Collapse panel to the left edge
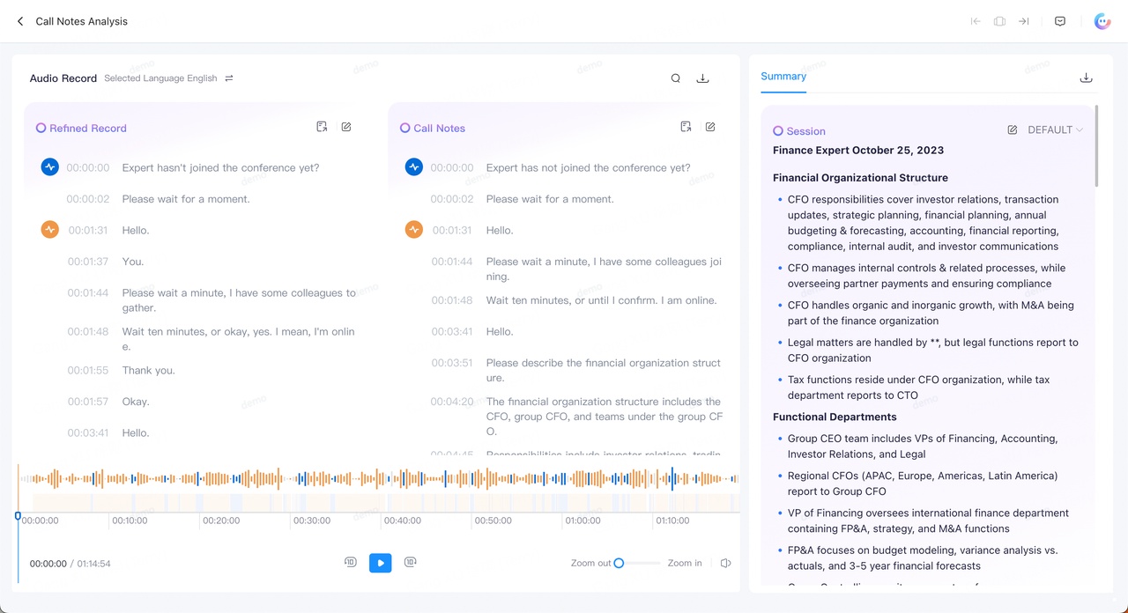Viewport: 1128px width, 613px height. [x=976, y=21]
